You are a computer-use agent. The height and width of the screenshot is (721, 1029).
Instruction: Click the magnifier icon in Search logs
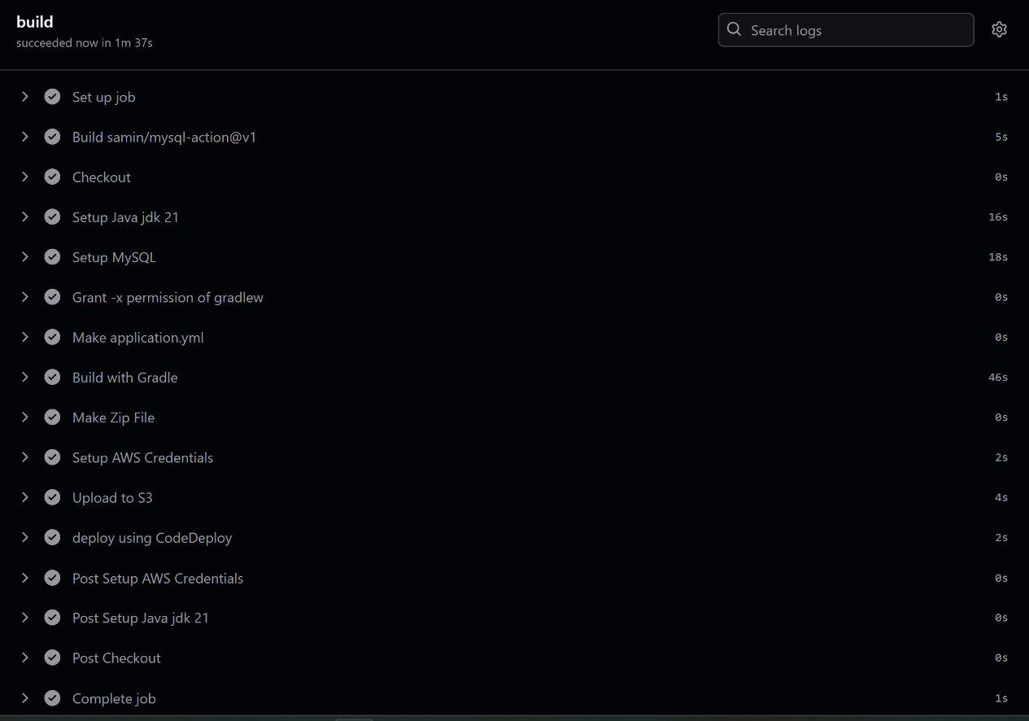click(735, 29)
